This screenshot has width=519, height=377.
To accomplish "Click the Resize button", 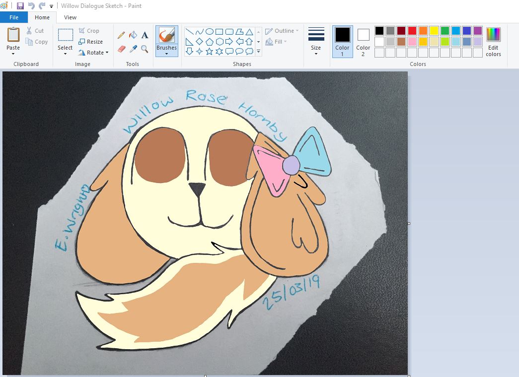I will (x=91, y=42).
